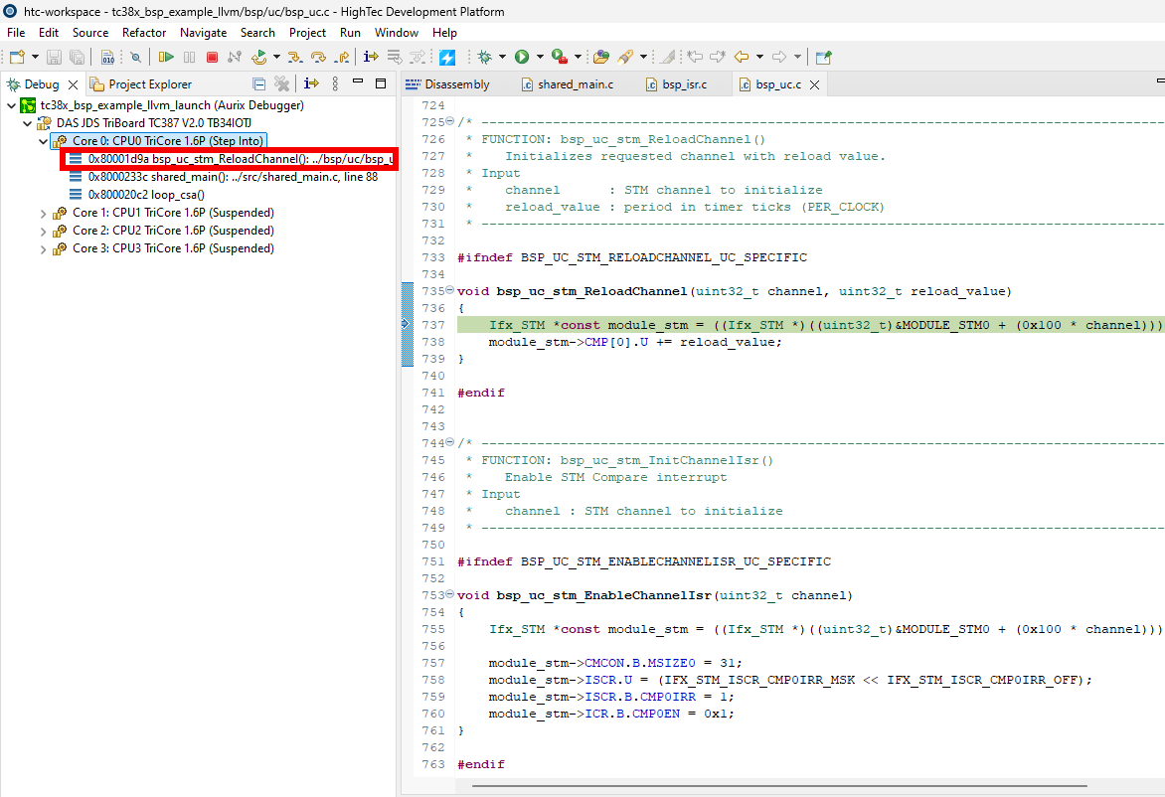Open the Refactor menu

tap(144, 33)
